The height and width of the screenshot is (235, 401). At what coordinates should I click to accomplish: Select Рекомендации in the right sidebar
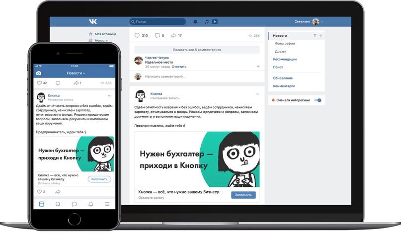coord(285,59)
